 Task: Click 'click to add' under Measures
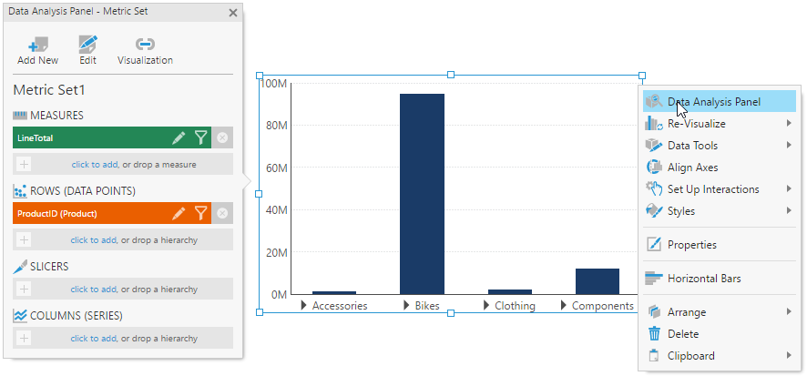pos(93,165)
